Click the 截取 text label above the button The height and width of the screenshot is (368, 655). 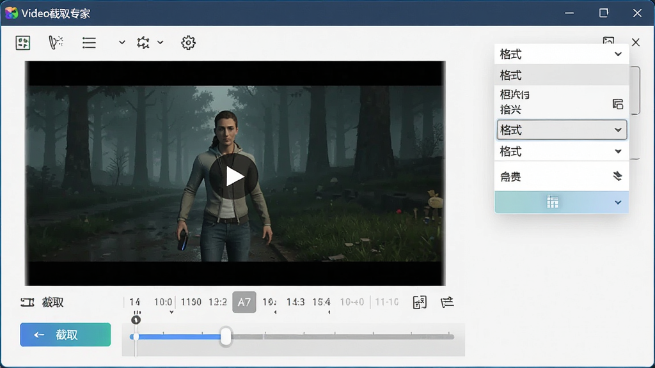click(x=52, y=302)
